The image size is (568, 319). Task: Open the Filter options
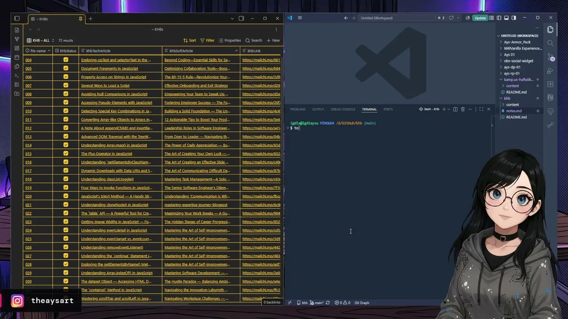(x=207, y=40)
